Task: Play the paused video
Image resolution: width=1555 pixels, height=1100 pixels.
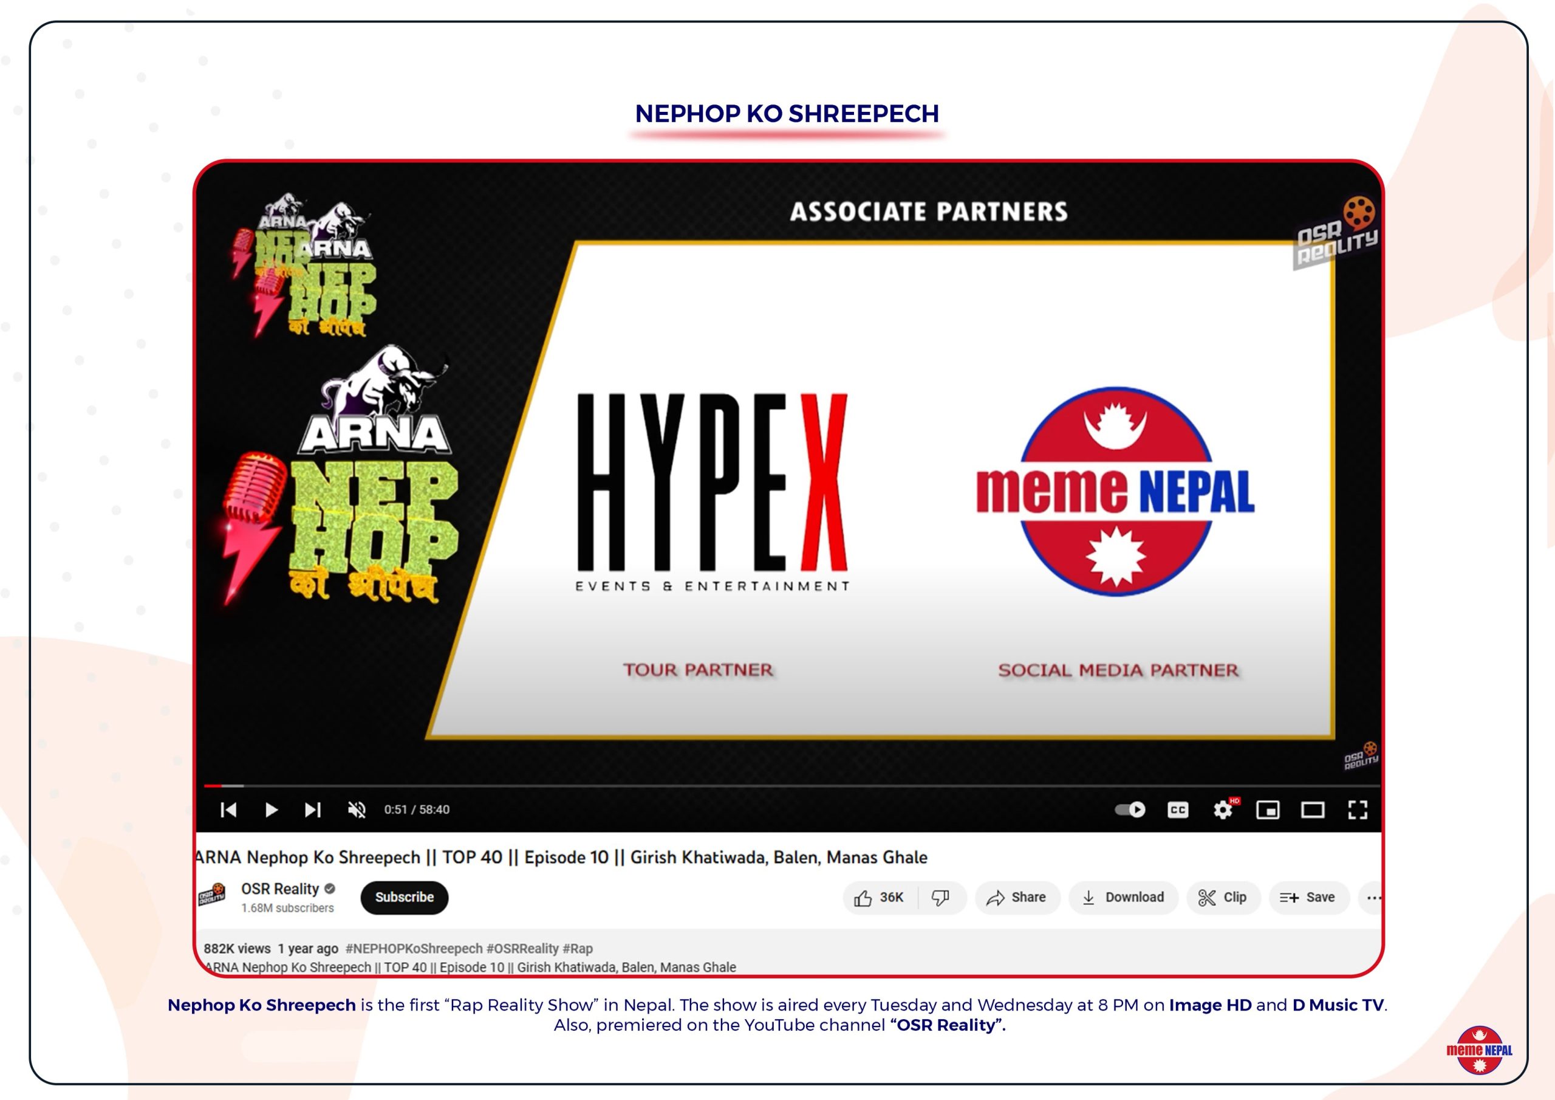Action: coord(271,810)
